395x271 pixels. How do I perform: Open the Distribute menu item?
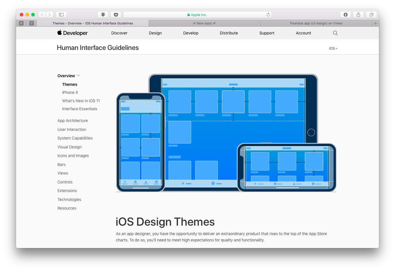[x=229, y=33]
